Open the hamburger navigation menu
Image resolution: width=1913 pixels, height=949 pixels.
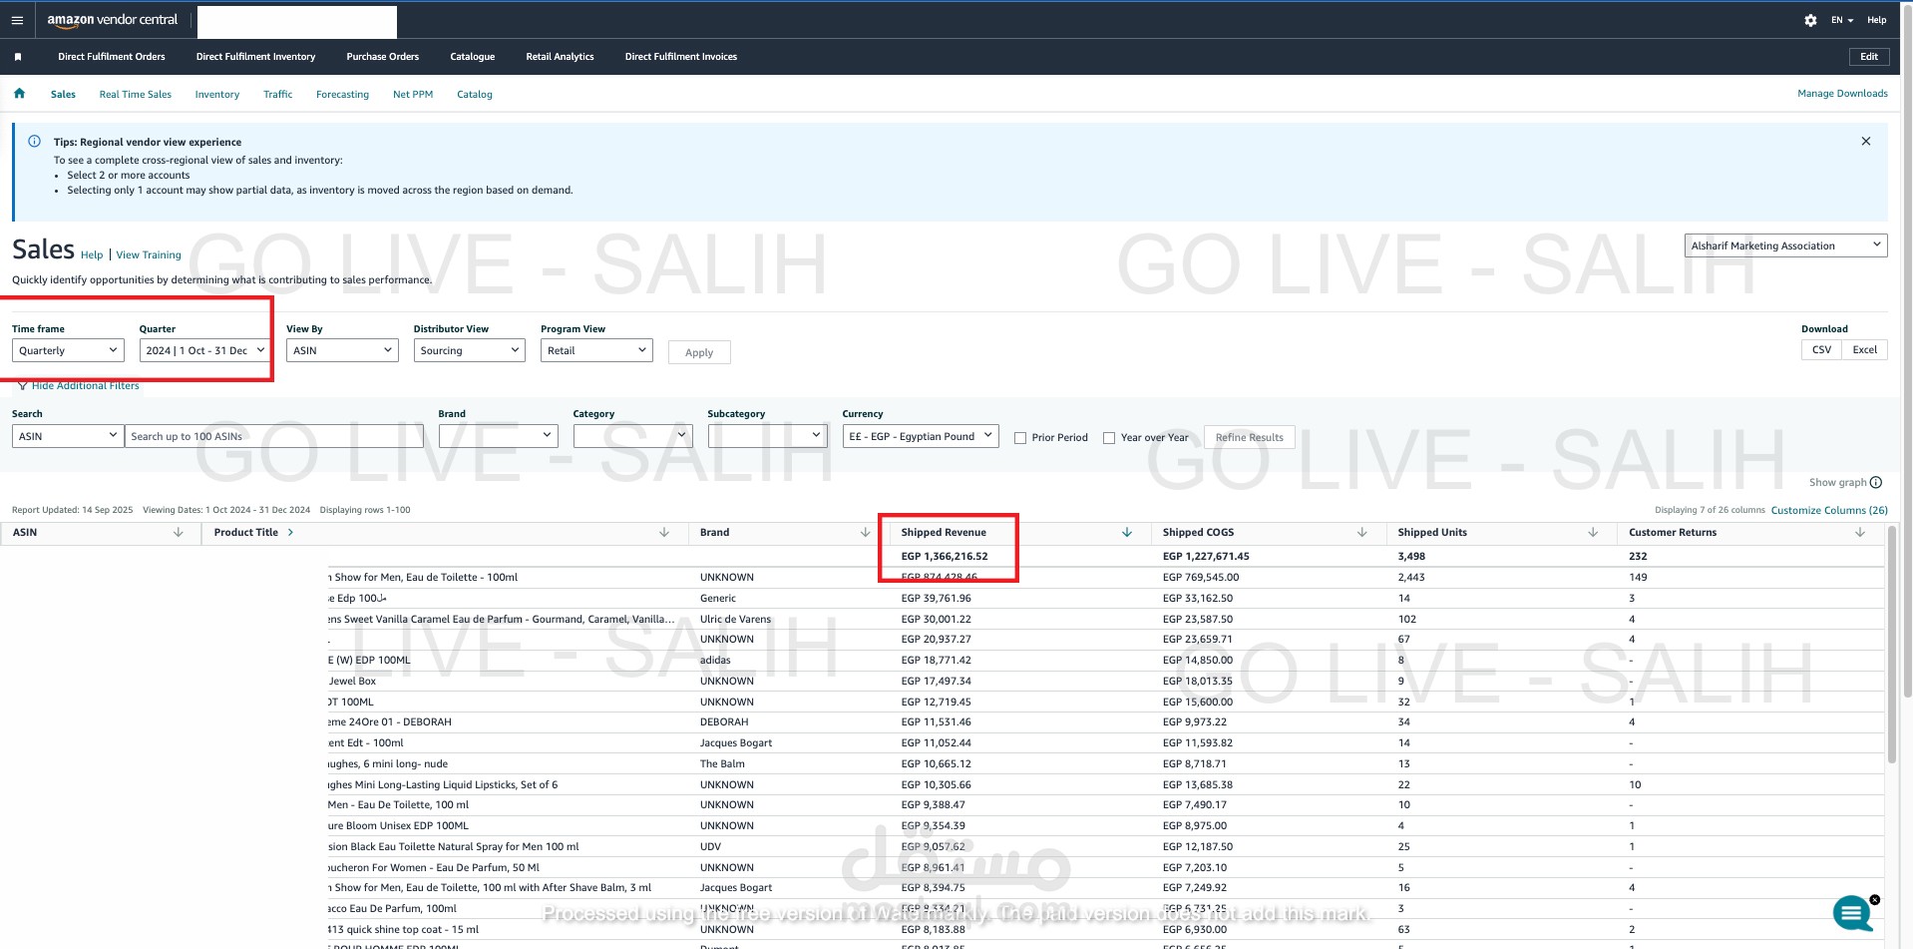(17, 20)
